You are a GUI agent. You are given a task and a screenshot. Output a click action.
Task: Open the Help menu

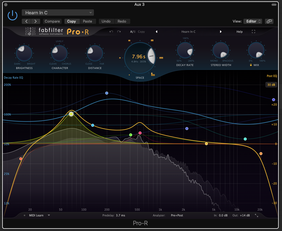[239, 32]
